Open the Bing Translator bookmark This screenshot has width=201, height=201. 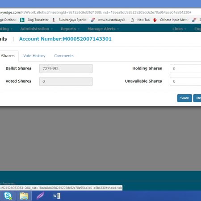(x=34, y=20)
